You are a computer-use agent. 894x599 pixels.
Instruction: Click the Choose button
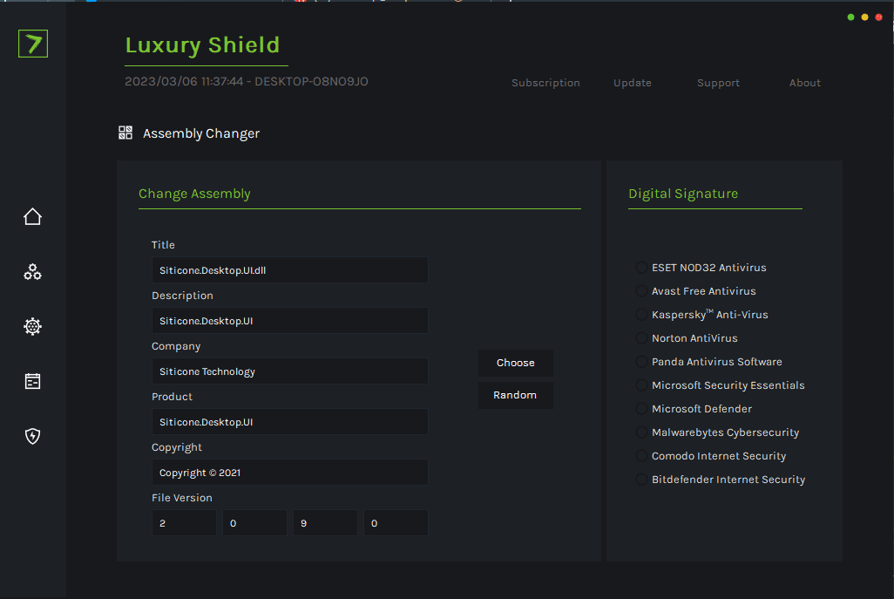point(516,363)
